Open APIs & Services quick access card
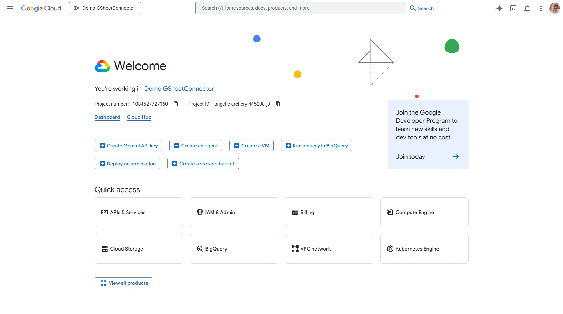Screen dimensions: 563x314 click(x=139, y=212)
